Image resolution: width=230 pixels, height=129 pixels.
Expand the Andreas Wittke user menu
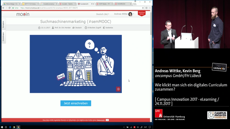click(x=121, y=14)
